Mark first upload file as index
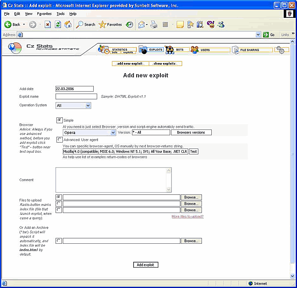This screenshot has height=288, width=297. pyautogui.click(x=59, y=197)
